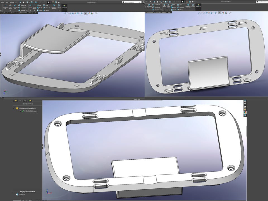Open Reference Geometry in top-left window

click(54, 7)
